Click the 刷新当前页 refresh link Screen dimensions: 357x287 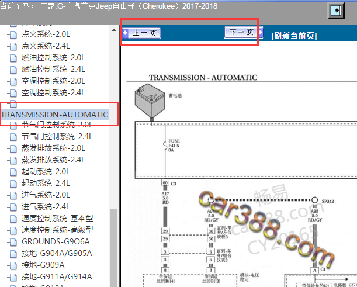tap(294, 36)
